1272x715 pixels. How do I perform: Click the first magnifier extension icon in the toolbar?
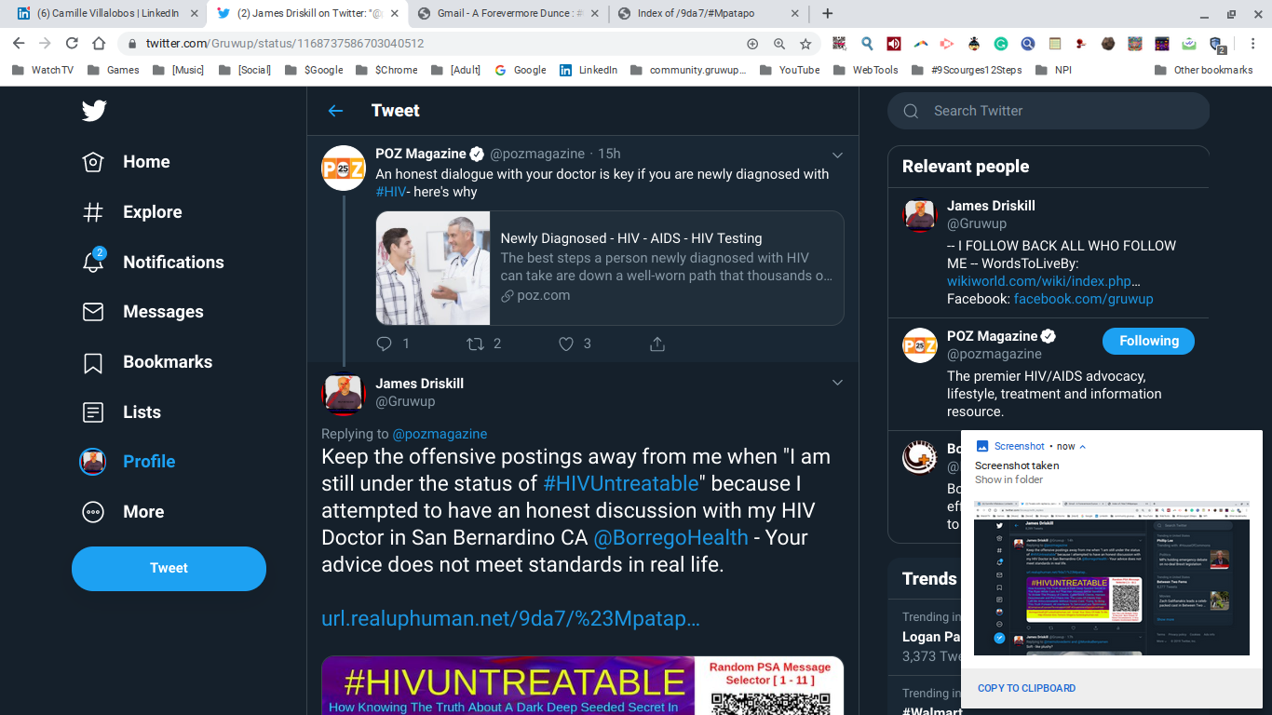[x=866, y=44]
